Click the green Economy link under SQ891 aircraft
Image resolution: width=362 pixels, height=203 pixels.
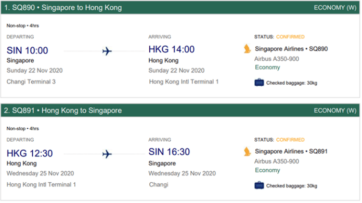coord(267,170)
